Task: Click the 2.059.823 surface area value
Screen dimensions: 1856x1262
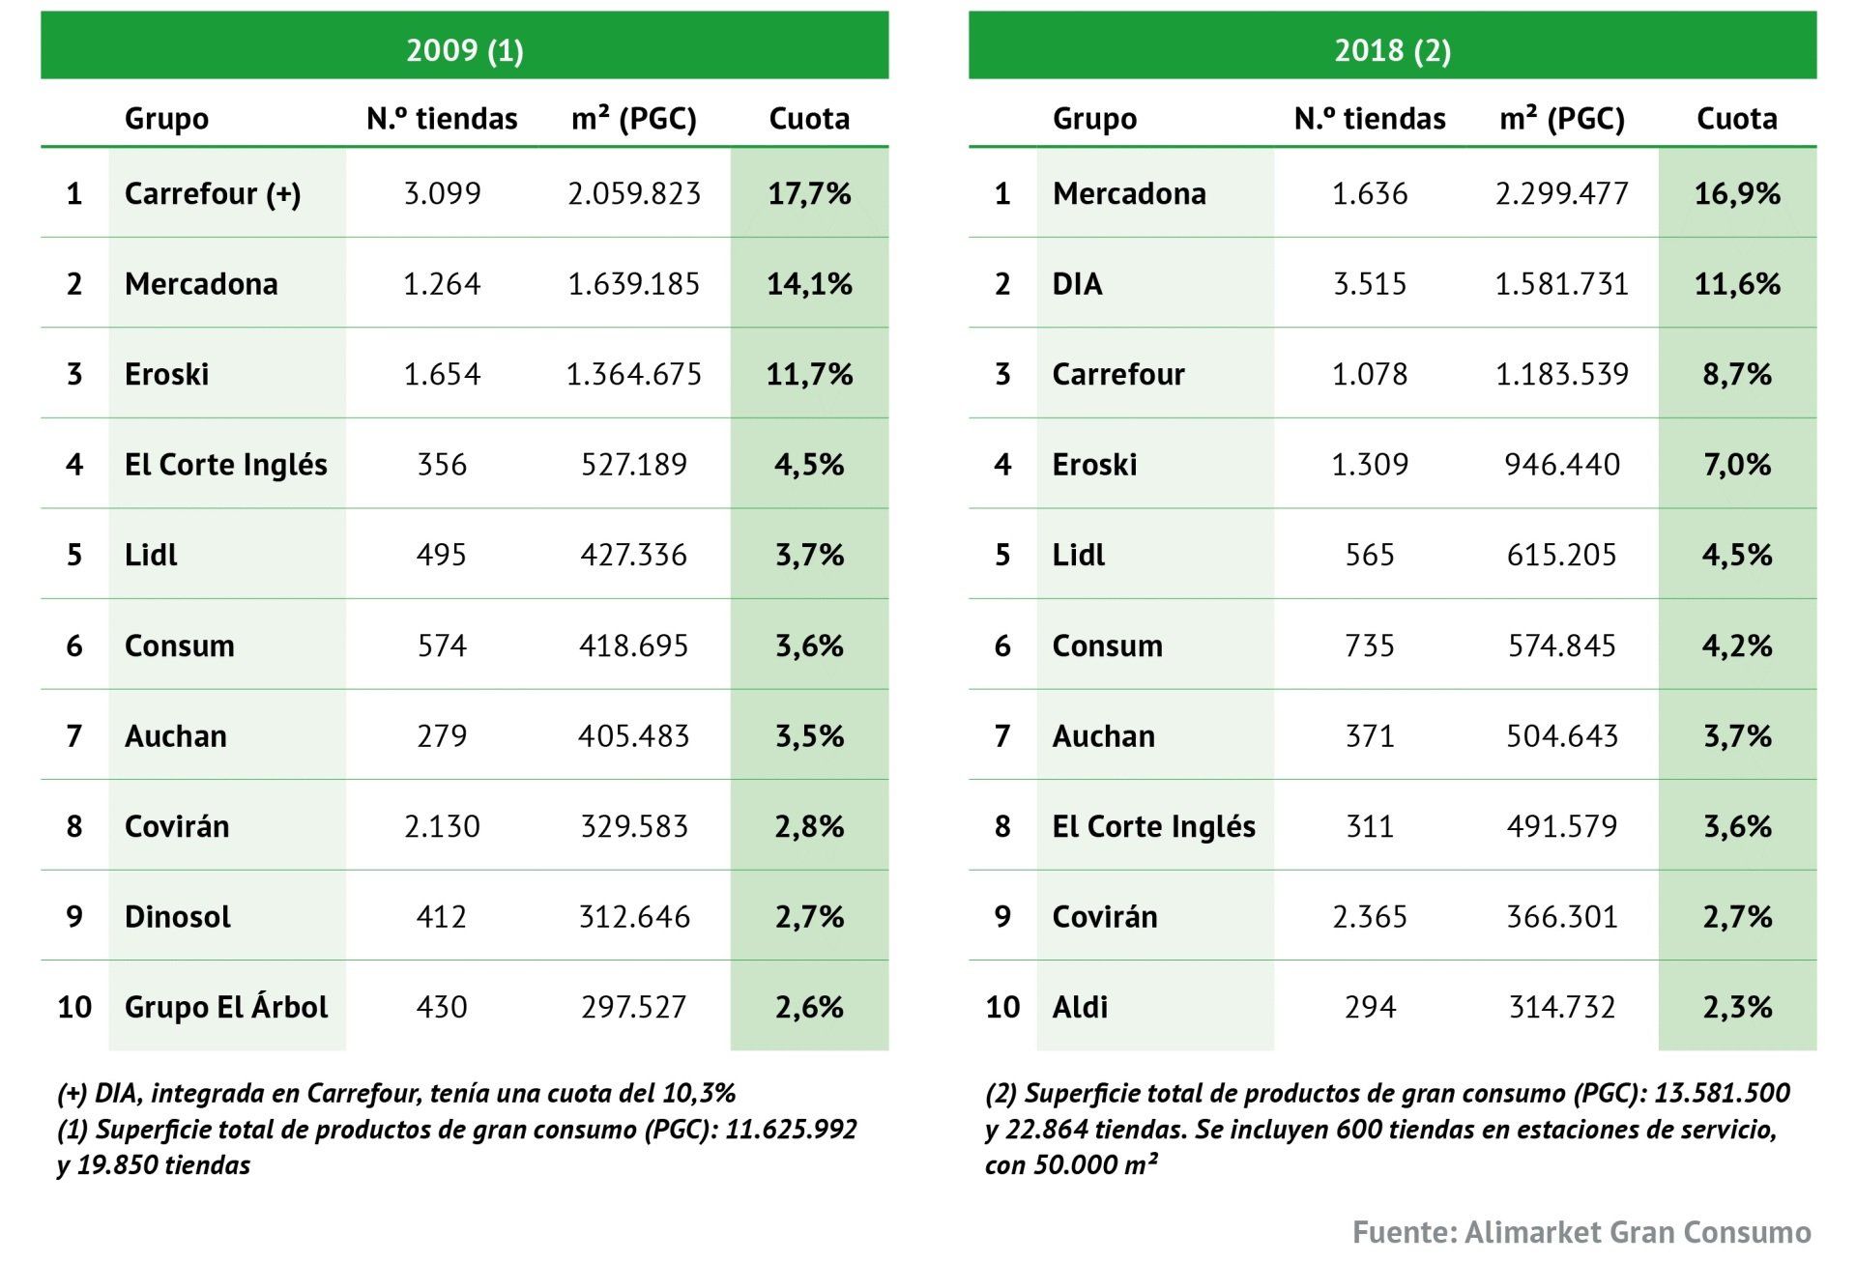Action: (634, 193)
